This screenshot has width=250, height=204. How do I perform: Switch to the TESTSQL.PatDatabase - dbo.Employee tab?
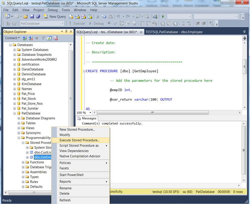click(x=174, y=32)
